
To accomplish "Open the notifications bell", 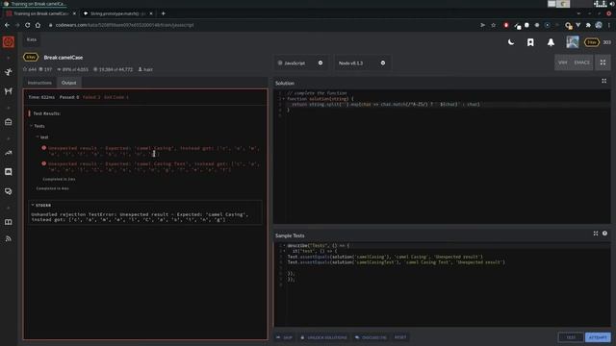I will (x=551, y=42).
